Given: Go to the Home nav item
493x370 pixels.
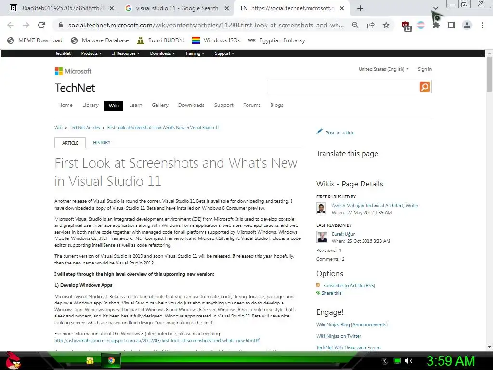Looking at the screenshot, I should [x=65, y=105].
